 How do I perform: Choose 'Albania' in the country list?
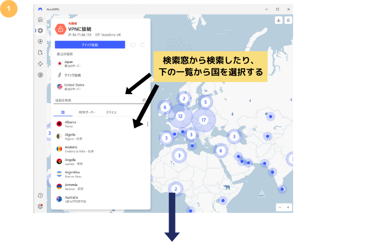70,122
